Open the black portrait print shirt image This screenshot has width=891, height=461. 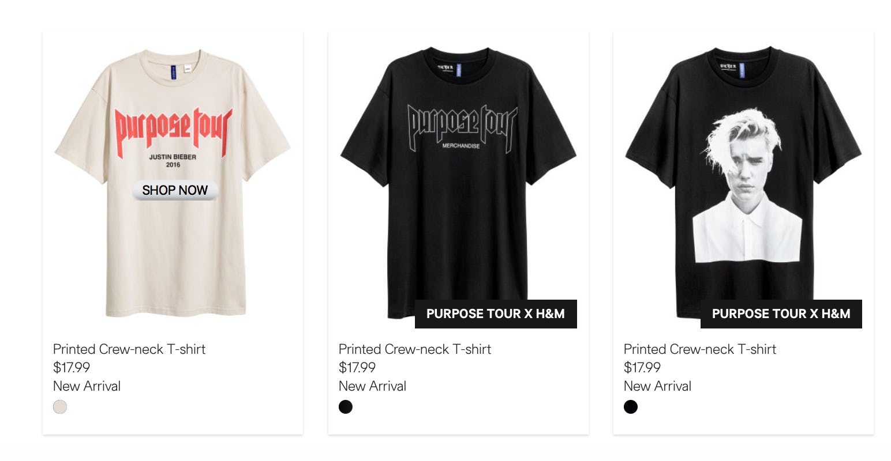(x=743, y=183)
